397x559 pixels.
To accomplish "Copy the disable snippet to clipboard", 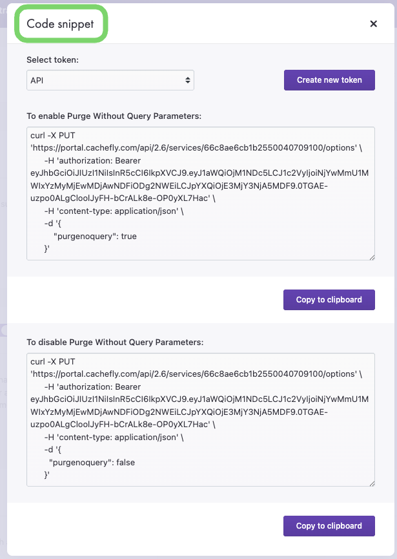I will [329, 526].
